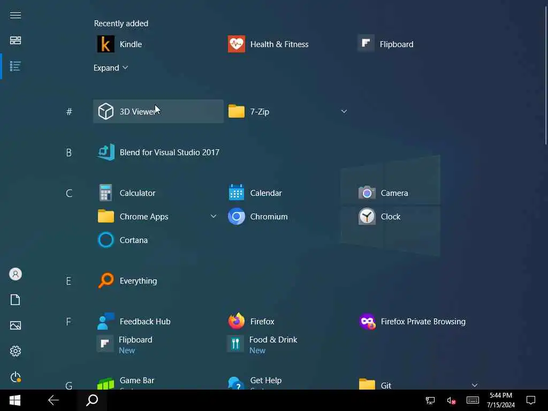Open the Calculator app icon

[x=105, y=193]
